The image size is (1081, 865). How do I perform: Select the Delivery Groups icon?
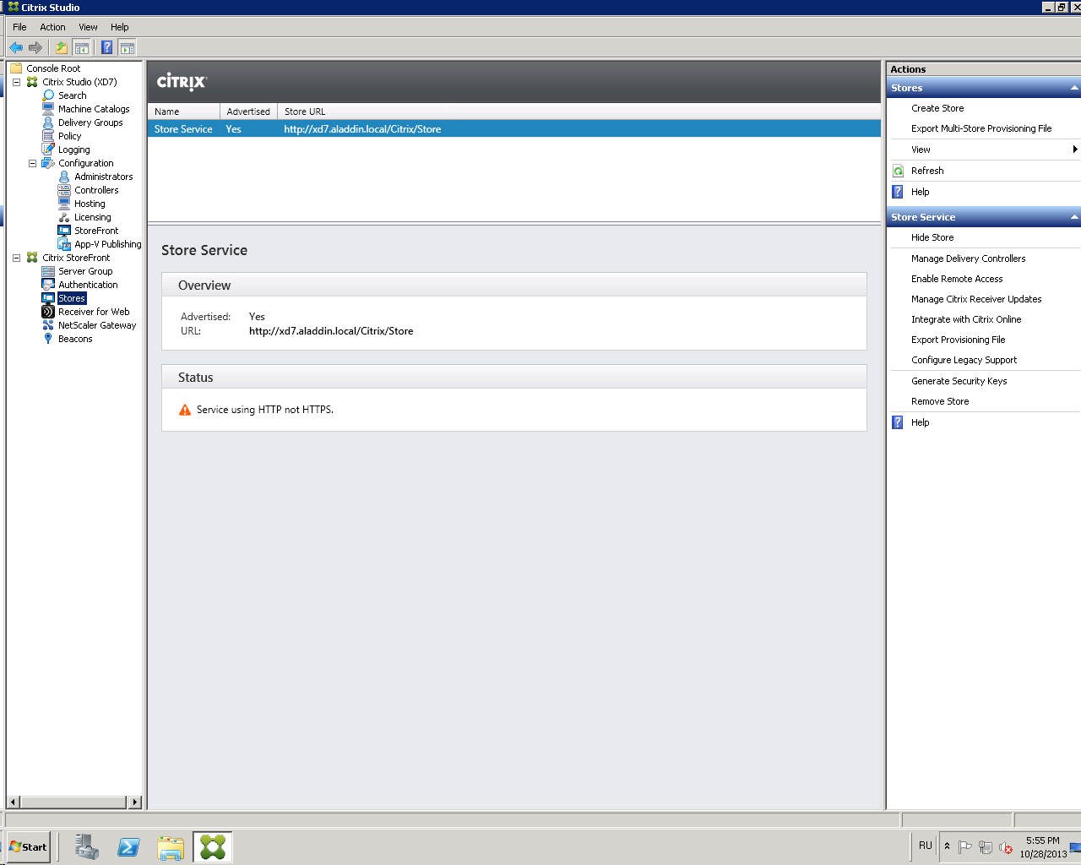tap(48, 122)
